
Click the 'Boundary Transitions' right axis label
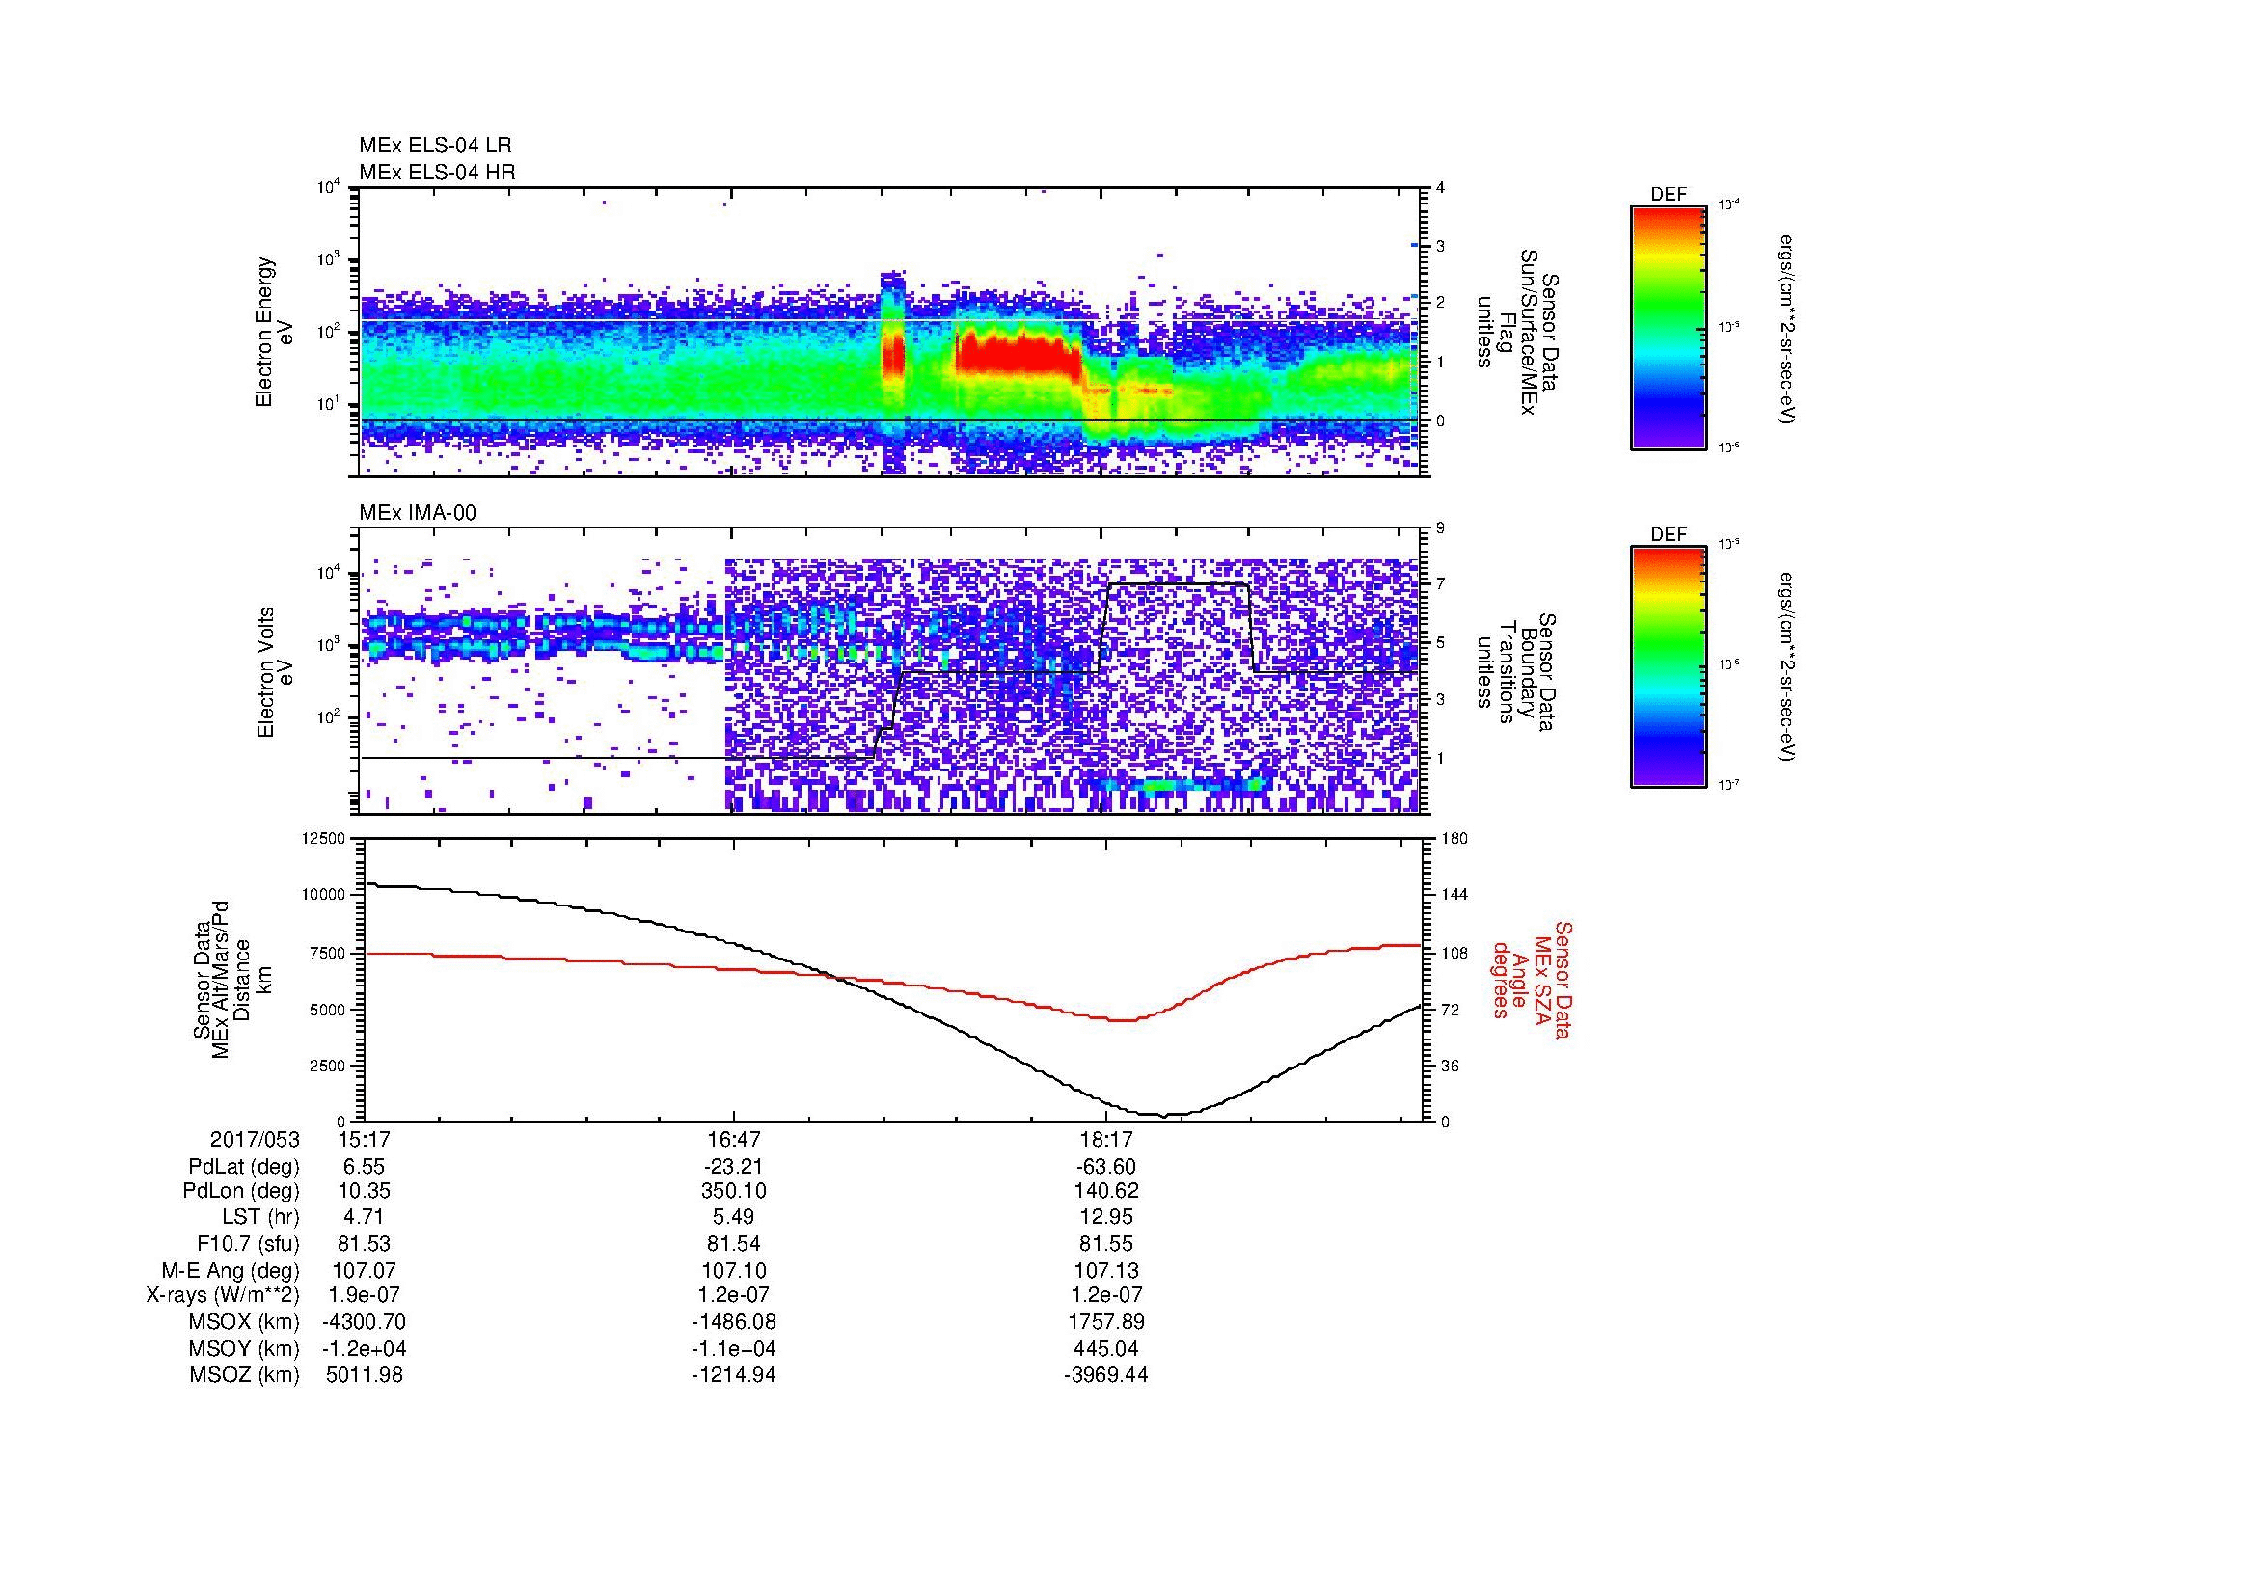point(1516,672)
